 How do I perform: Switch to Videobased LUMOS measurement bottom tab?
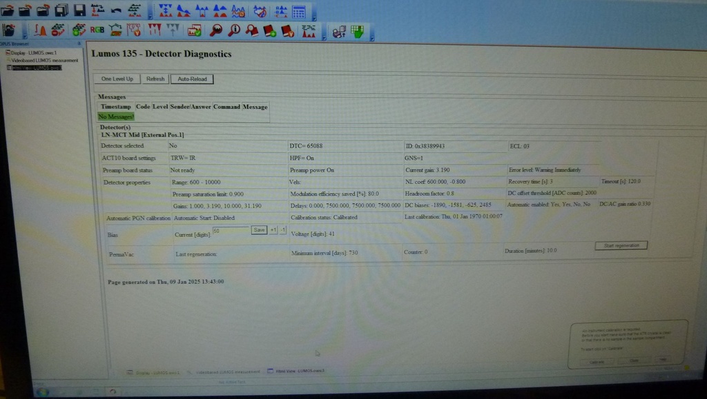224,372
